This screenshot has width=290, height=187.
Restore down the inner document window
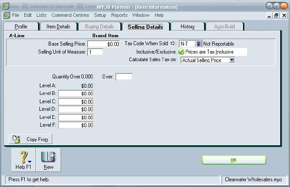click(276, 16)
